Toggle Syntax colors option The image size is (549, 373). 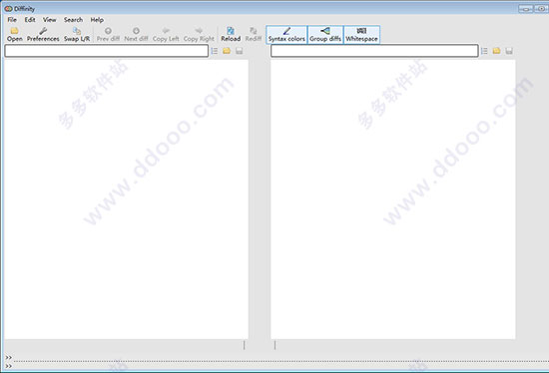pyautogui.click(x=286, y=34)
